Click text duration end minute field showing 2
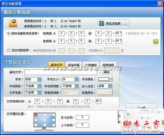The image size is (164, 135). (x=87, y=101)
